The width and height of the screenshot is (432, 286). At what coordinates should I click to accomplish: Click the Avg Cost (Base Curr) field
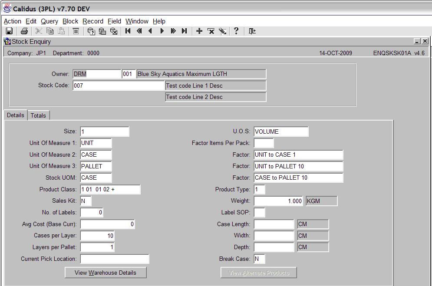(x=107, y=224)
